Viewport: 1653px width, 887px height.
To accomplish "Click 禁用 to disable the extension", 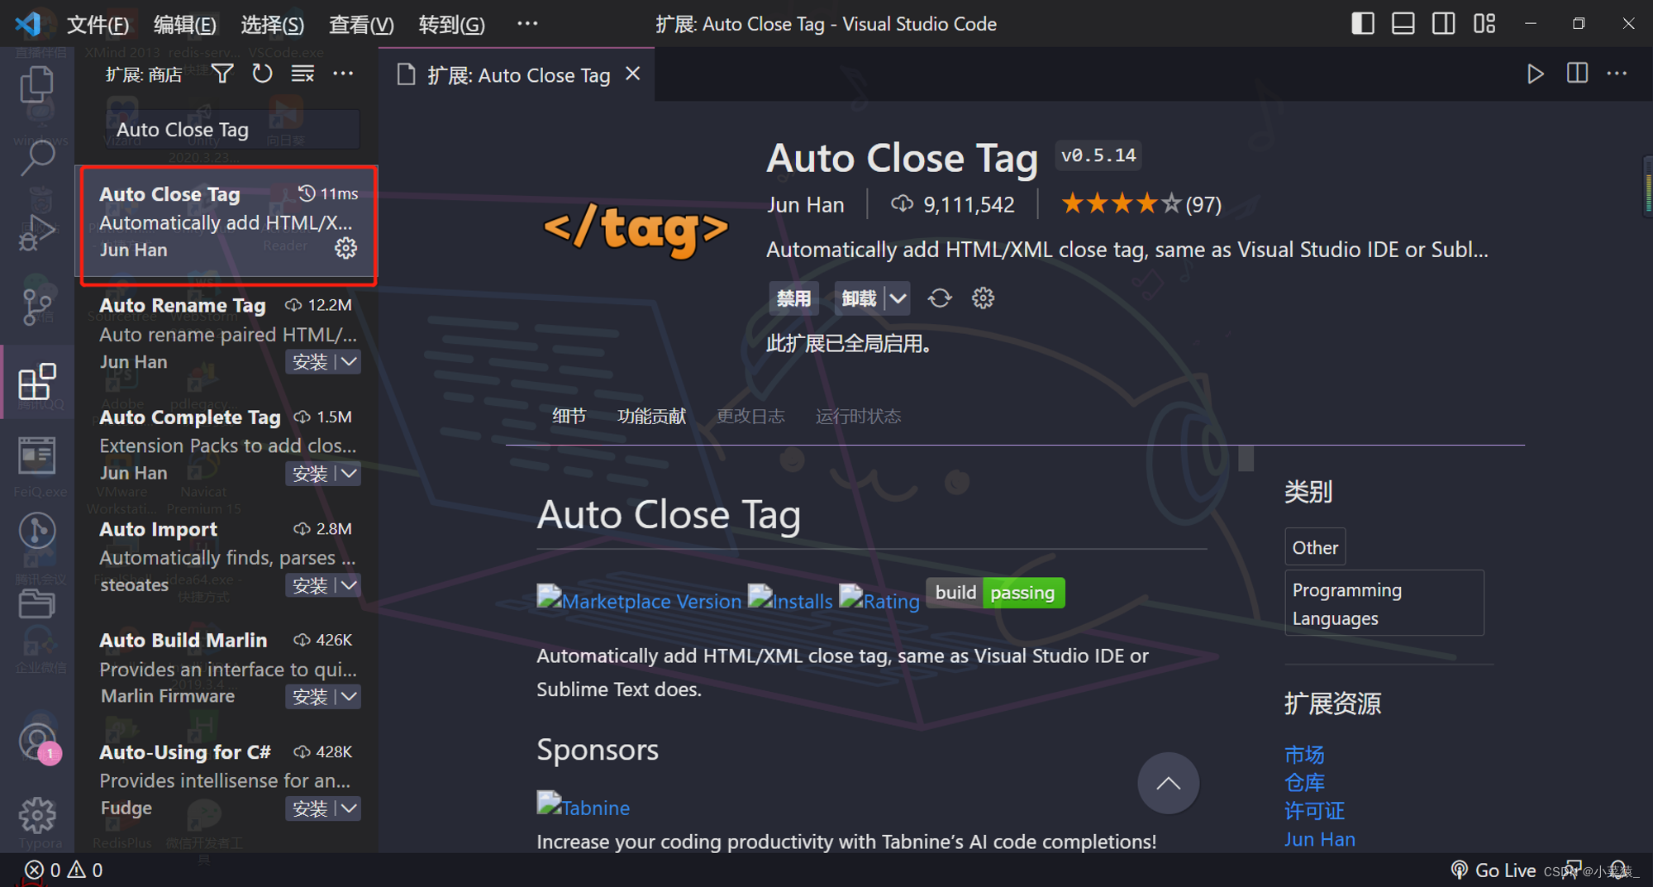I will [x=793, y=298].
